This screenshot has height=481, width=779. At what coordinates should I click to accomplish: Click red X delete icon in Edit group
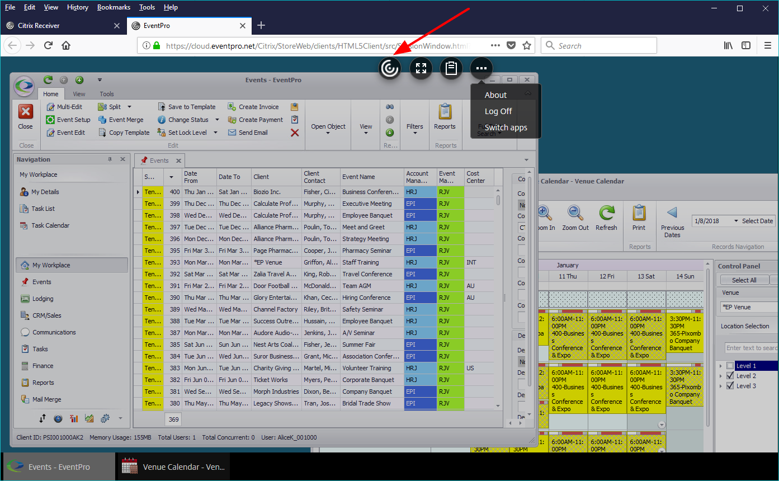pyautogui.click(x=295, y=133)
